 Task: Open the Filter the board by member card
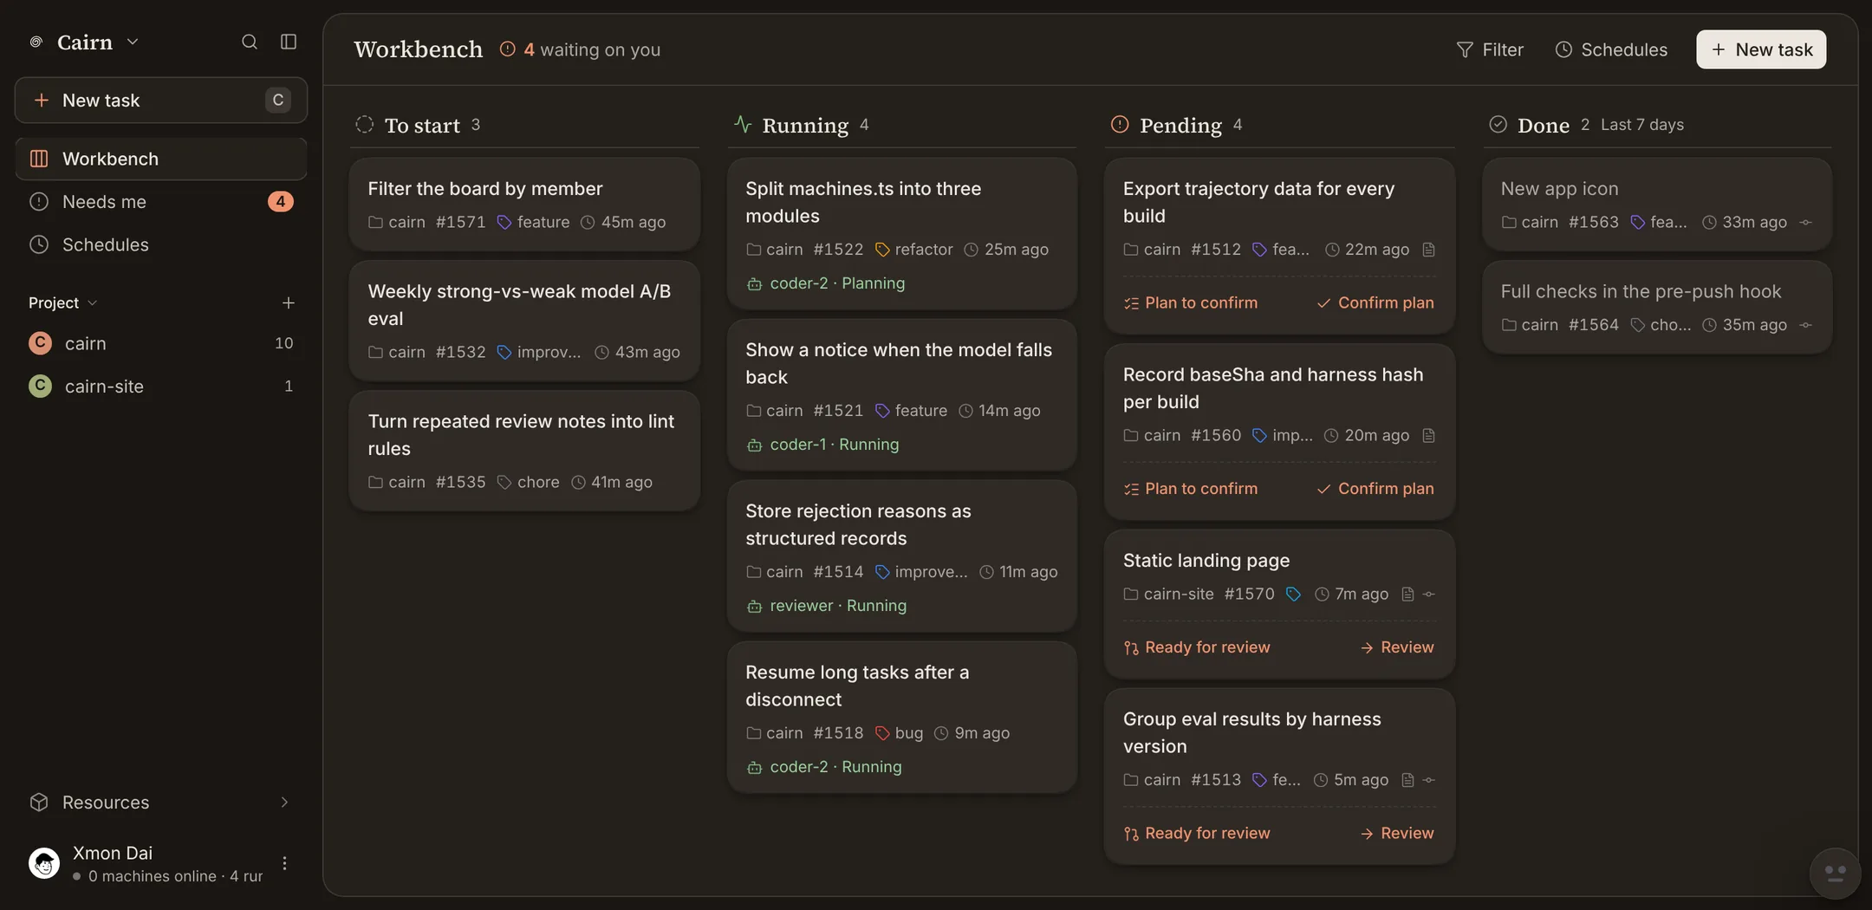point(524,205)
